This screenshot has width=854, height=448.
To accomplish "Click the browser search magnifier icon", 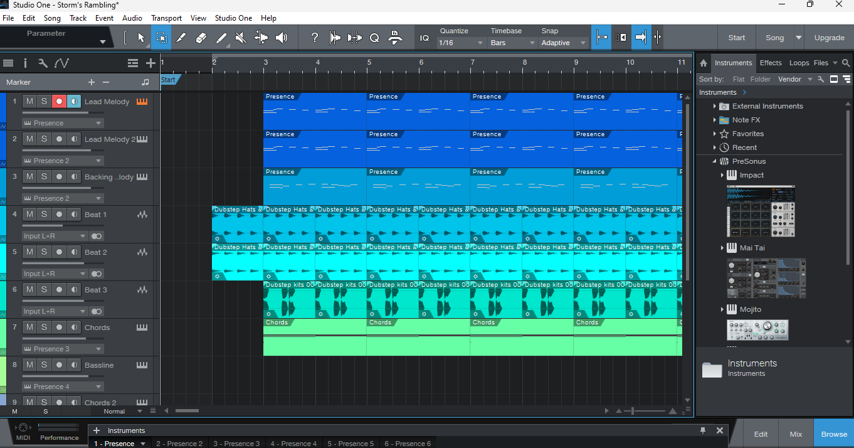I will point(846,63).
